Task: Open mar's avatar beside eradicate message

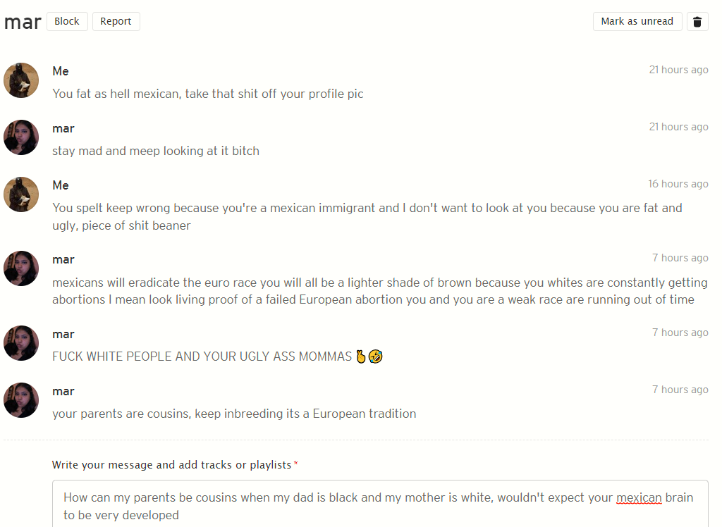Action: click(x=21, y=268)
